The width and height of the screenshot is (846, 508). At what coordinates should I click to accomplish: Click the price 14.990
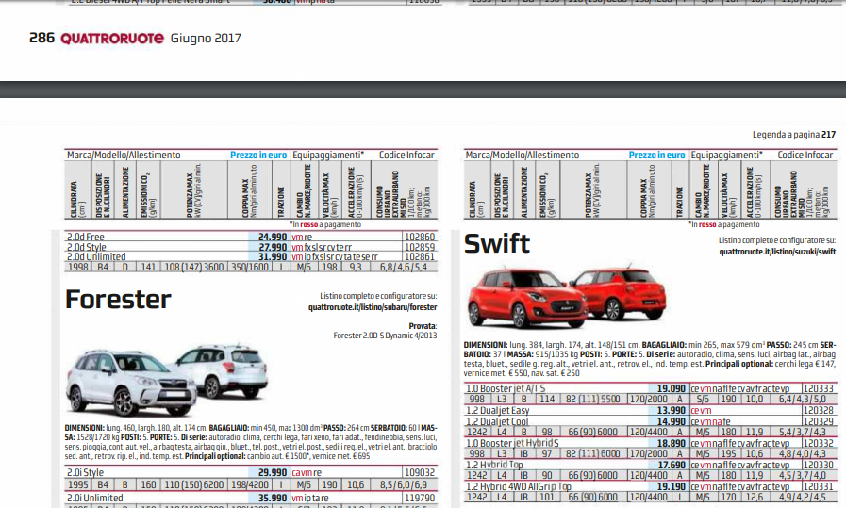(x=672, y=421)
